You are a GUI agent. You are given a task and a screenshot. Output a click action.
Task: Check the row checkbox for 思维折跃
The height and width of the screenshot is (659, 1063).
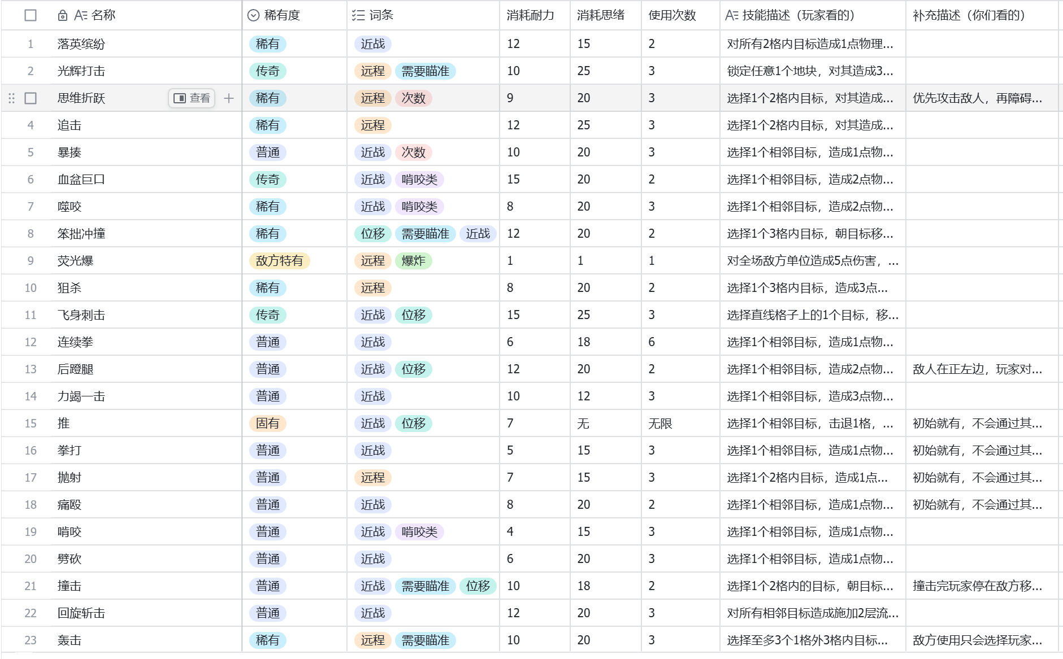pyautogui.click(x=31, y=98)
